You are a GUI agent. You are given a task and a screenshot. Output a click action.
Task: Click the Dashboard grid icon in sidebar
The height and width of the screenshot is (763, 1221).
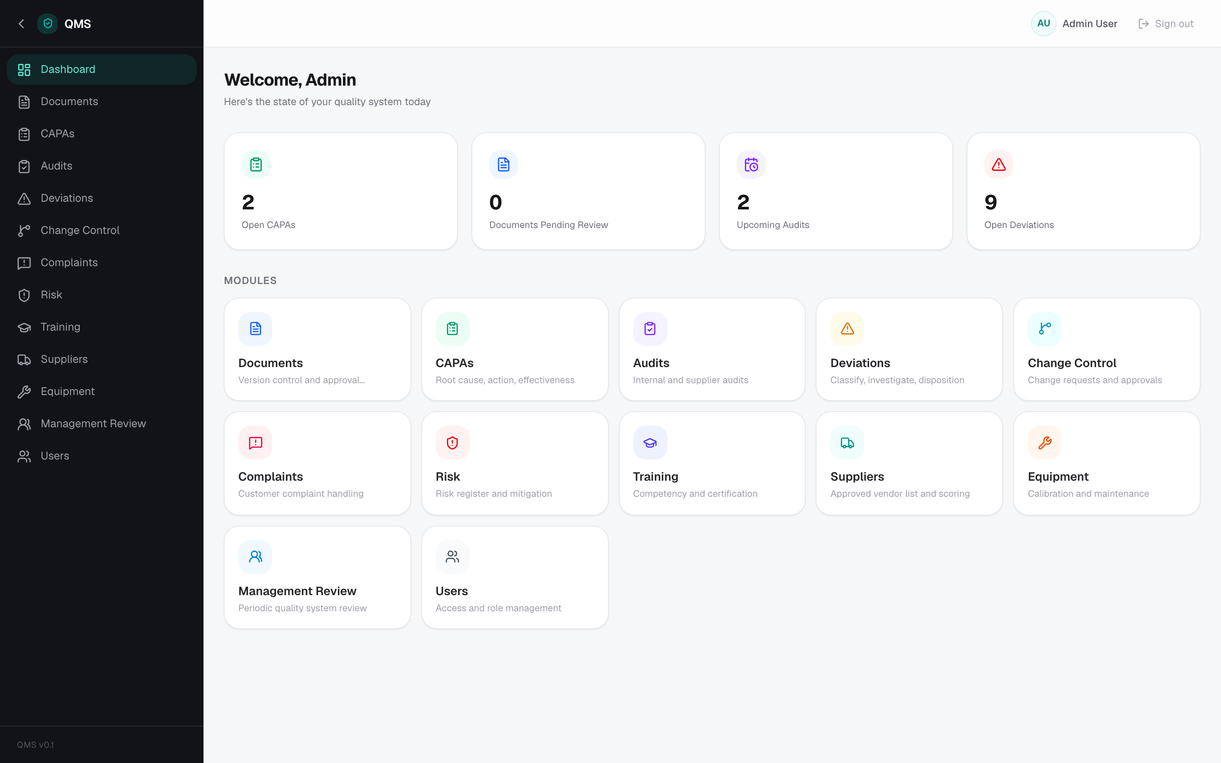pos(24,70)
